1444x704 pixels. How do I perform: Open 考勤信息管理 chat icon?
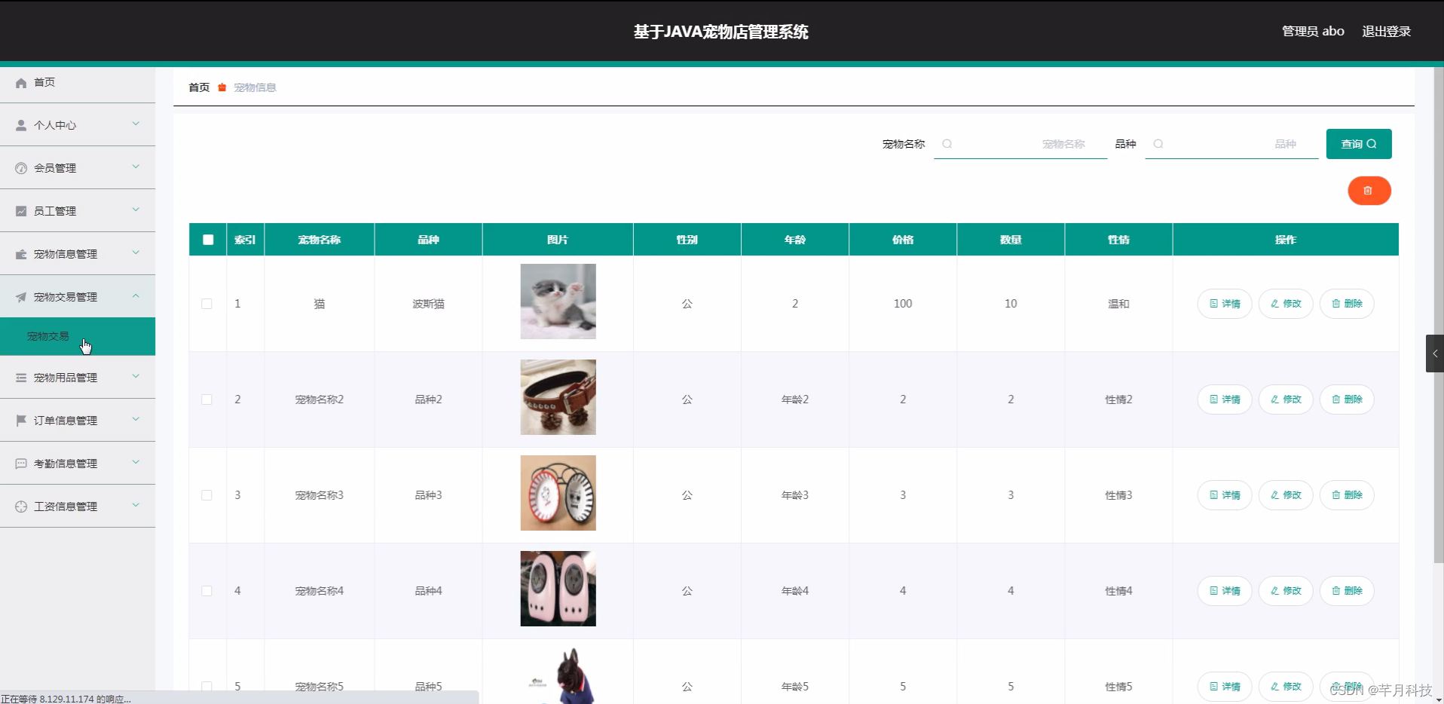[20, 463]
